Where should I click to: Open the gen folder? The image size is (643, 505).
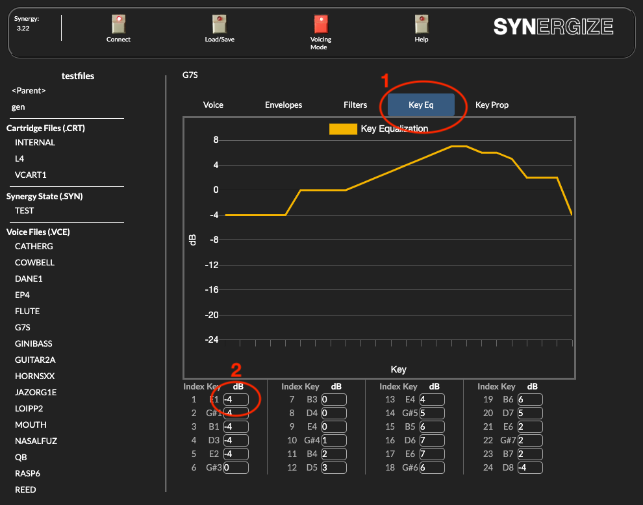(18, 107)
